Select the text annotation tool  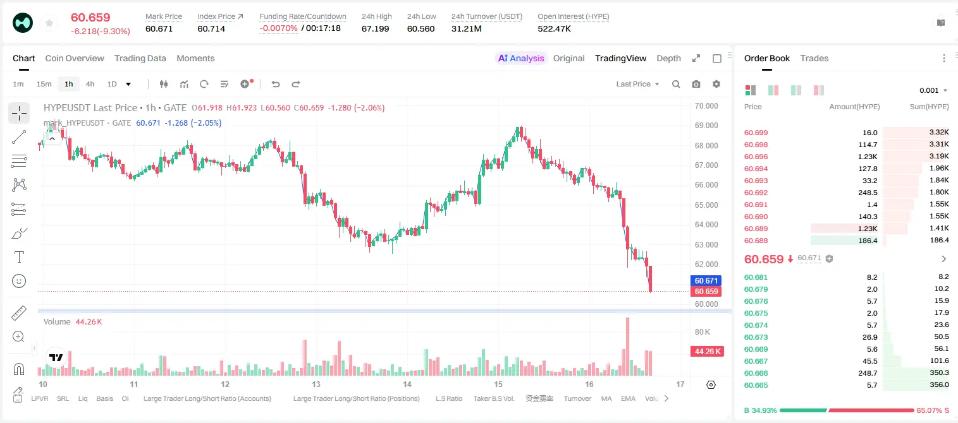pos(19,257)
